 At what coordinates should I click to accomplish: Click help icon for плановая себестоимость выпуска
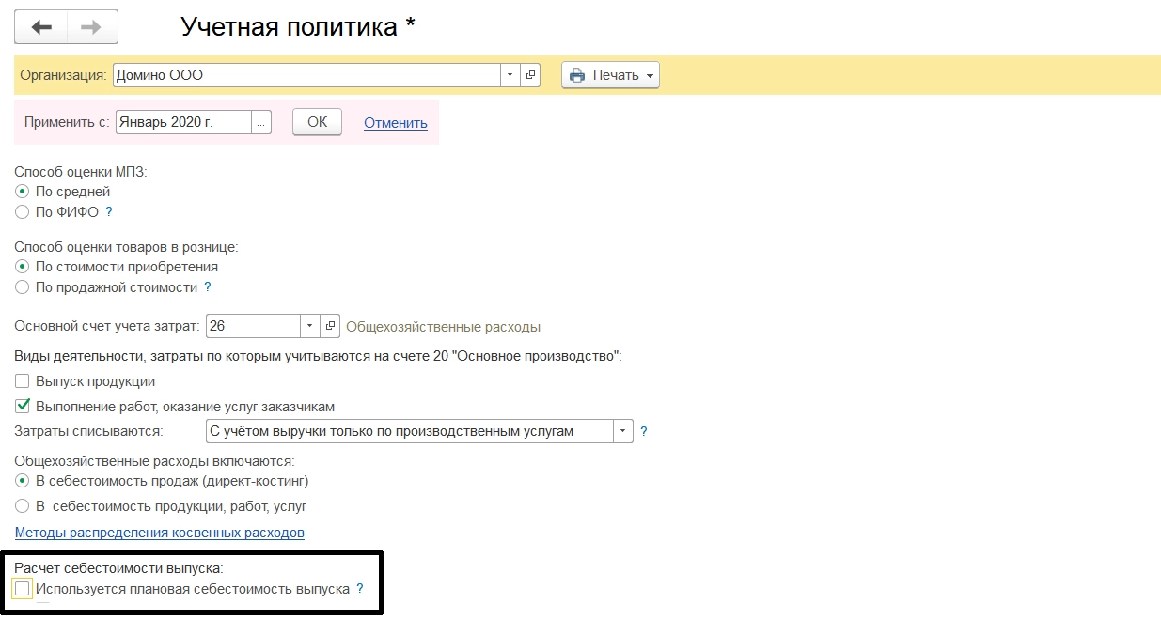359,589
